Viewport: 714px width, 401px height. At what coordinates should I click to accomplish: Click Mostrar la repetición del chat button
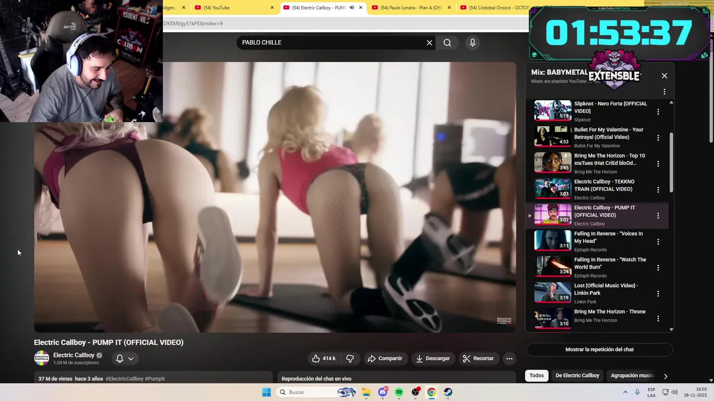point(600,350)
